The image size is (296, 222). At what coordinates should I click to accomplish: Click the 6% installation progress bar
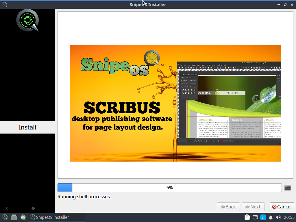point(169,188)
